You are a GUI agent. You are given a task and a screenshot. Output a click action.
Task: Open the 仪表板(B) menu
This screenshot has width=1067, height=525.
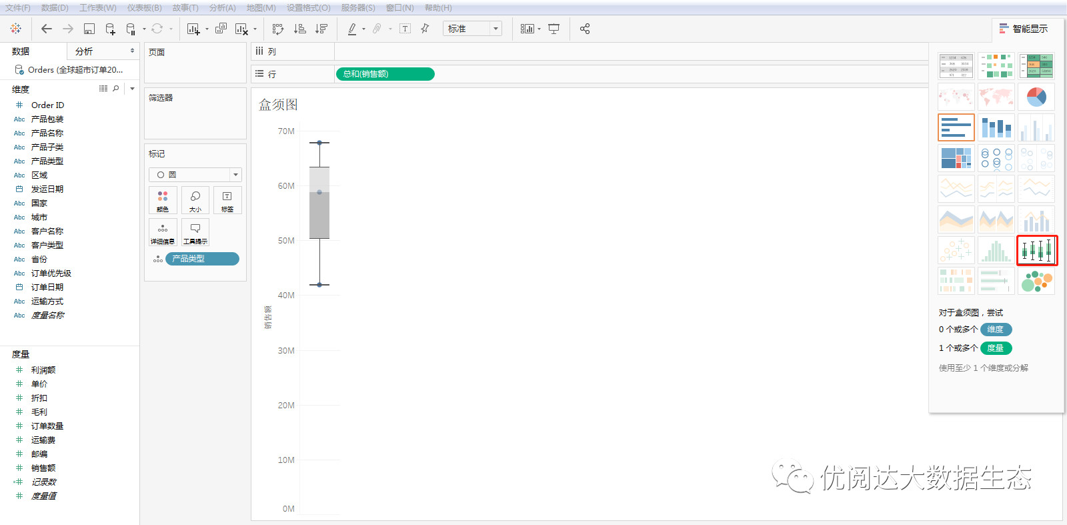(x=145, y=8)
